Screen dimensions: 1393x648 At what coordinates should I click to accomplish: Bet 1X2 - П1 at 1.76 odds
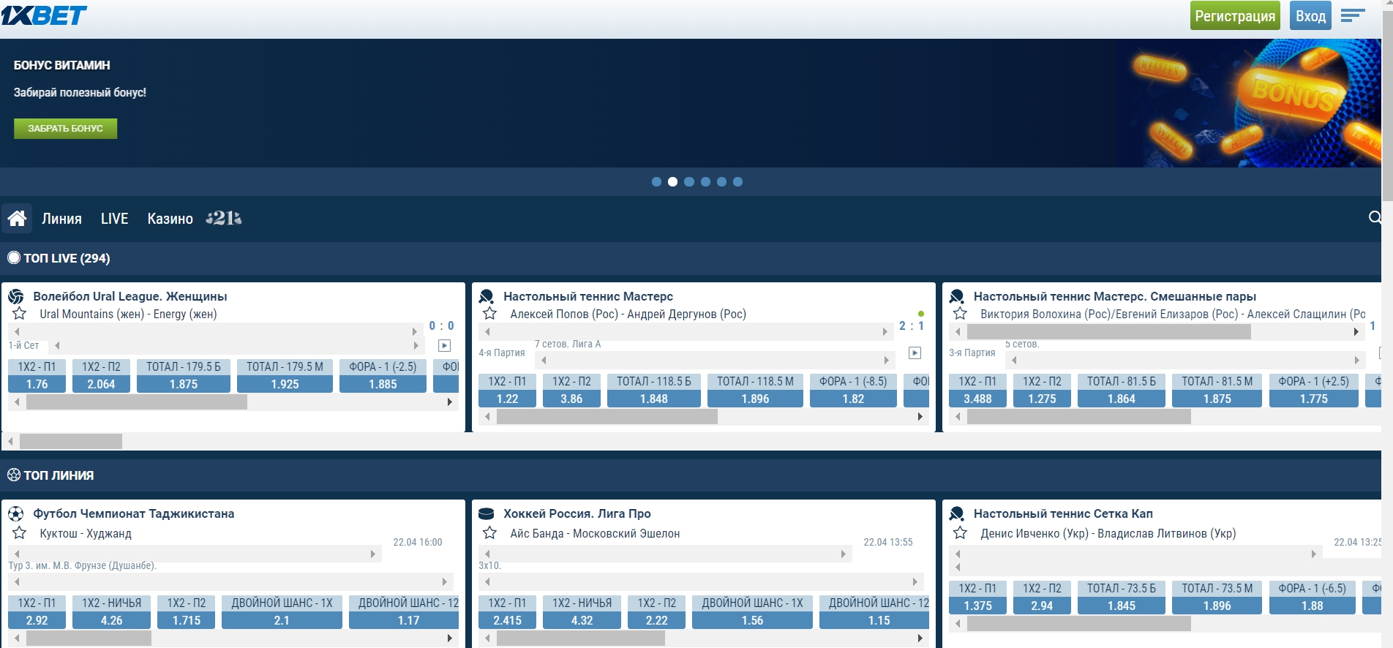pos(37,376)
